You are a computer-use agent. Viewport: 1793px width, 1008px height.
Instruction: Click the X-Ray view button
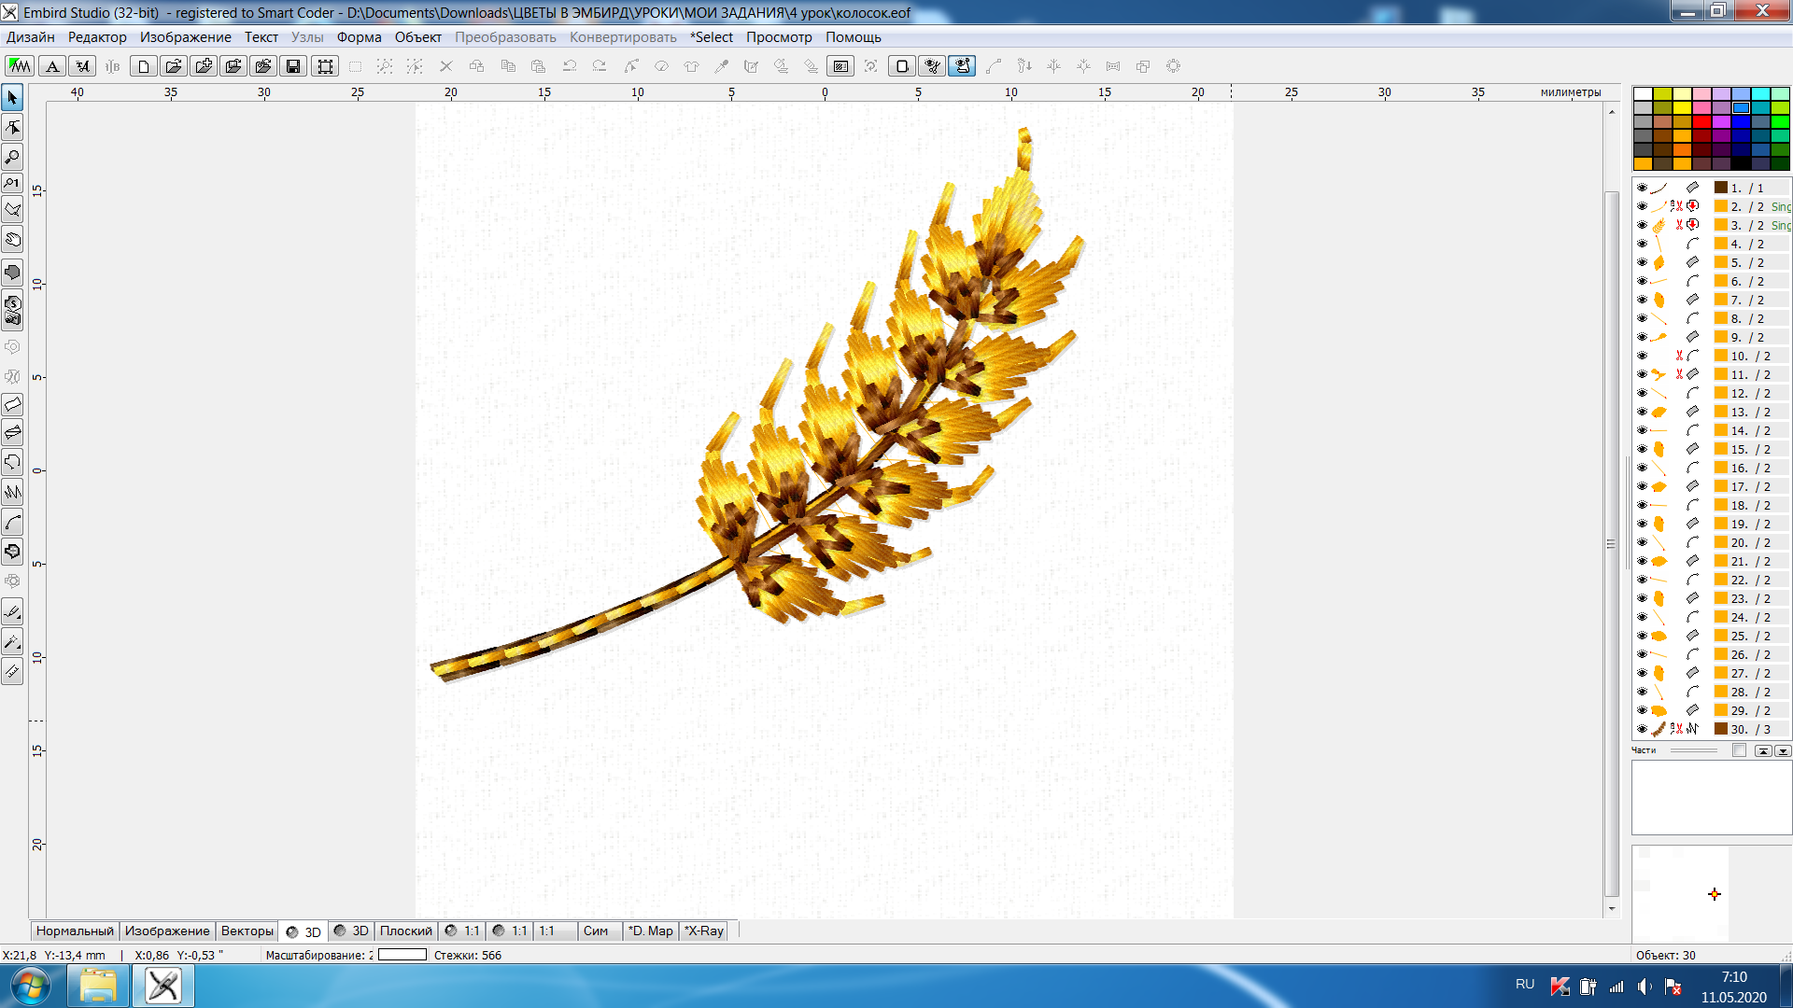pos(704,931)
